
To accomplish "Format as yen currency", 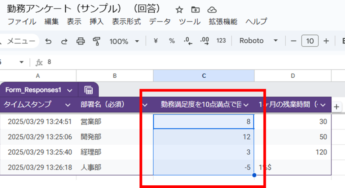I will 156,41.
